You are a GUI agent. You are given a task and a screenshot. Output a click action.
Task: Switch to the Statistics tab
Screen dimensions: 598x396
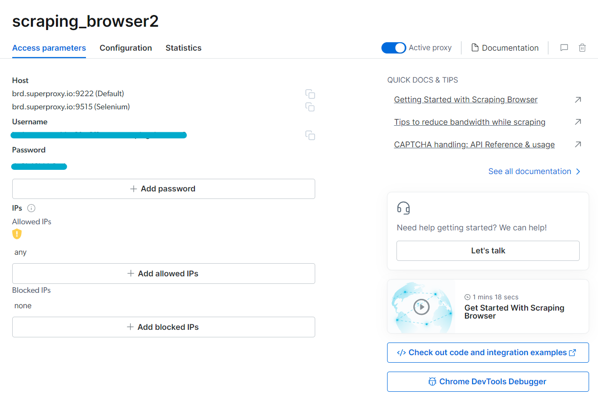[x=183, y=48]
